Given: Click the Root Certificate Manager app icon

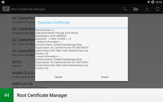Looking at the screenshot, I should (x=6, y=9).
